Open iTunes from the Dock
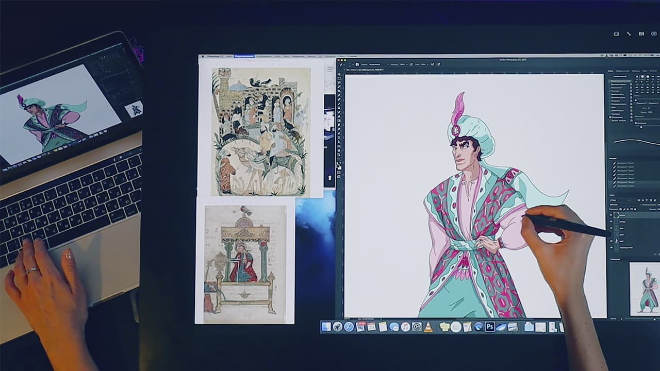Viewport: 660px width, 371px height. click(405, 327)
